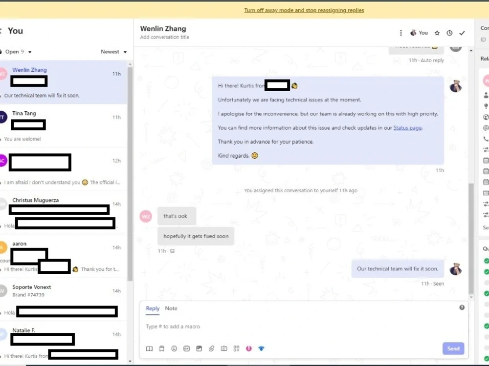Click 'Add conversation title' under Wenlin Zhang
Viewport: 489px width, 366px height.
164,37
